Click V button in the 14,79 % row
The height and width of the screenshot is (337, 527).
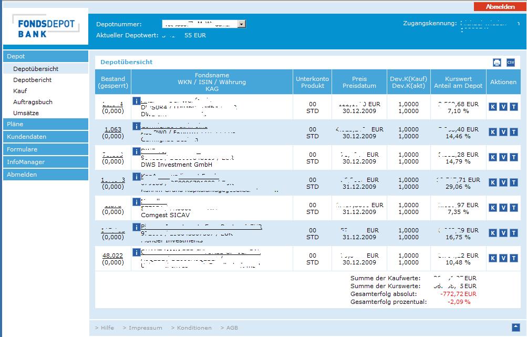click(503, 157)
